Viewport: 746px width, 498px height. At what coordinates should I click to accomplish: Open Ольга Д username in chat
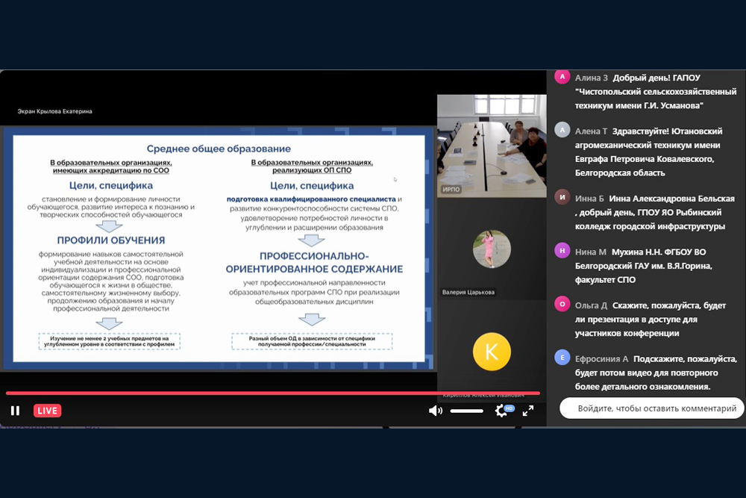[x=591, y=305]
